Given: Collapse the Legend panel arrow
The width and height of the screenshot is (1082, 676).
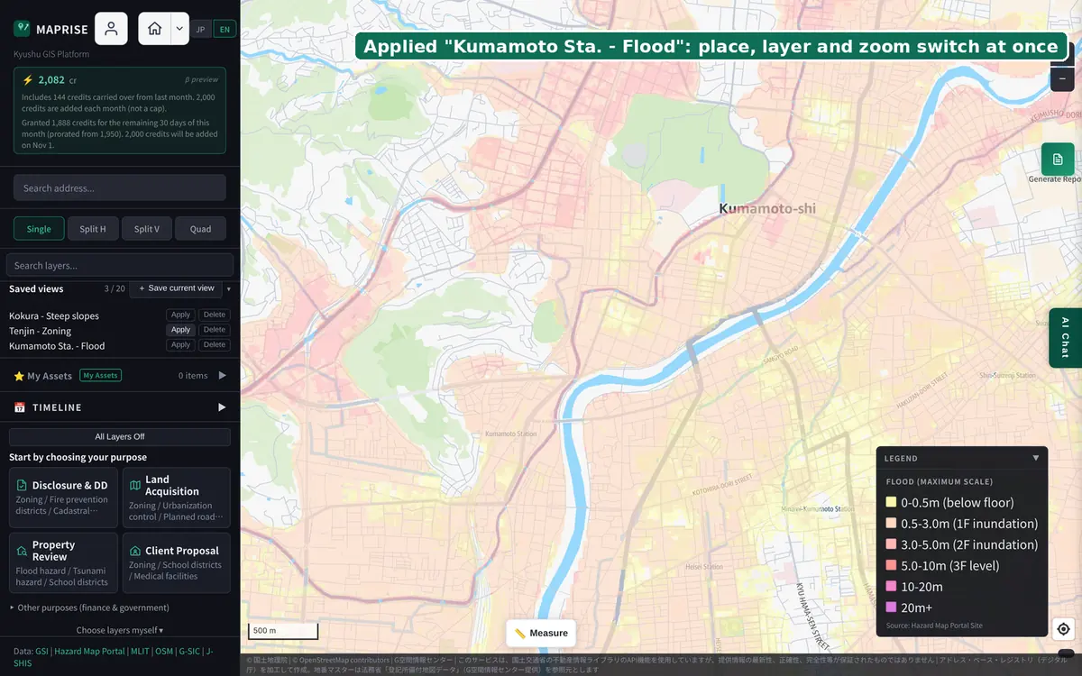Looking at the screenshot, I should click(1036, 458).
